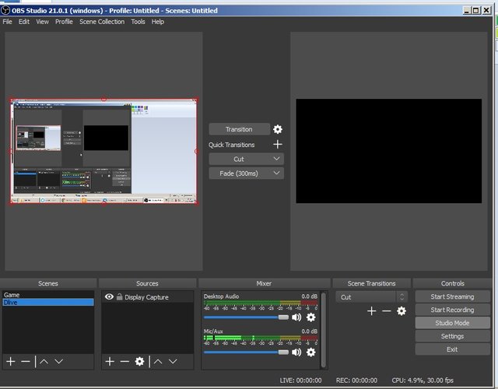Screen dimensions: 498x389
Task: Remove scene transition with minus icon
Action: click(387, 311)
